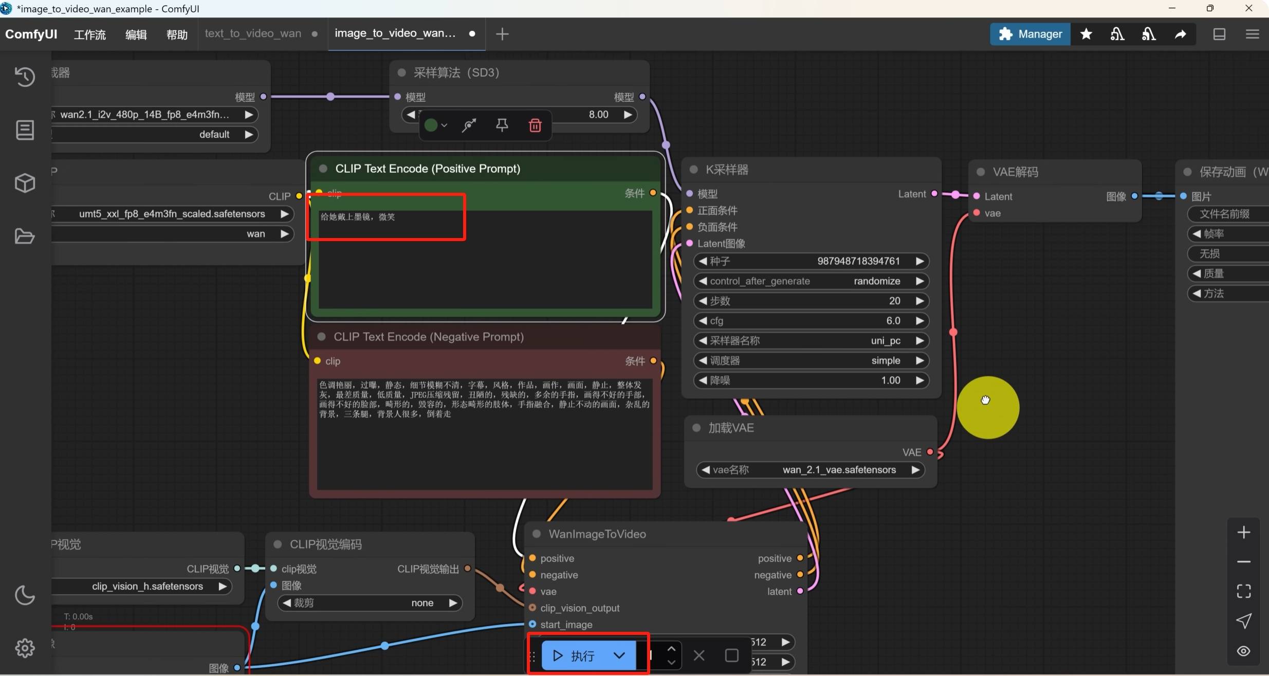Click the stop square icon beside cancel
The image size is (1269, 676).
click(x=731, y=655)
